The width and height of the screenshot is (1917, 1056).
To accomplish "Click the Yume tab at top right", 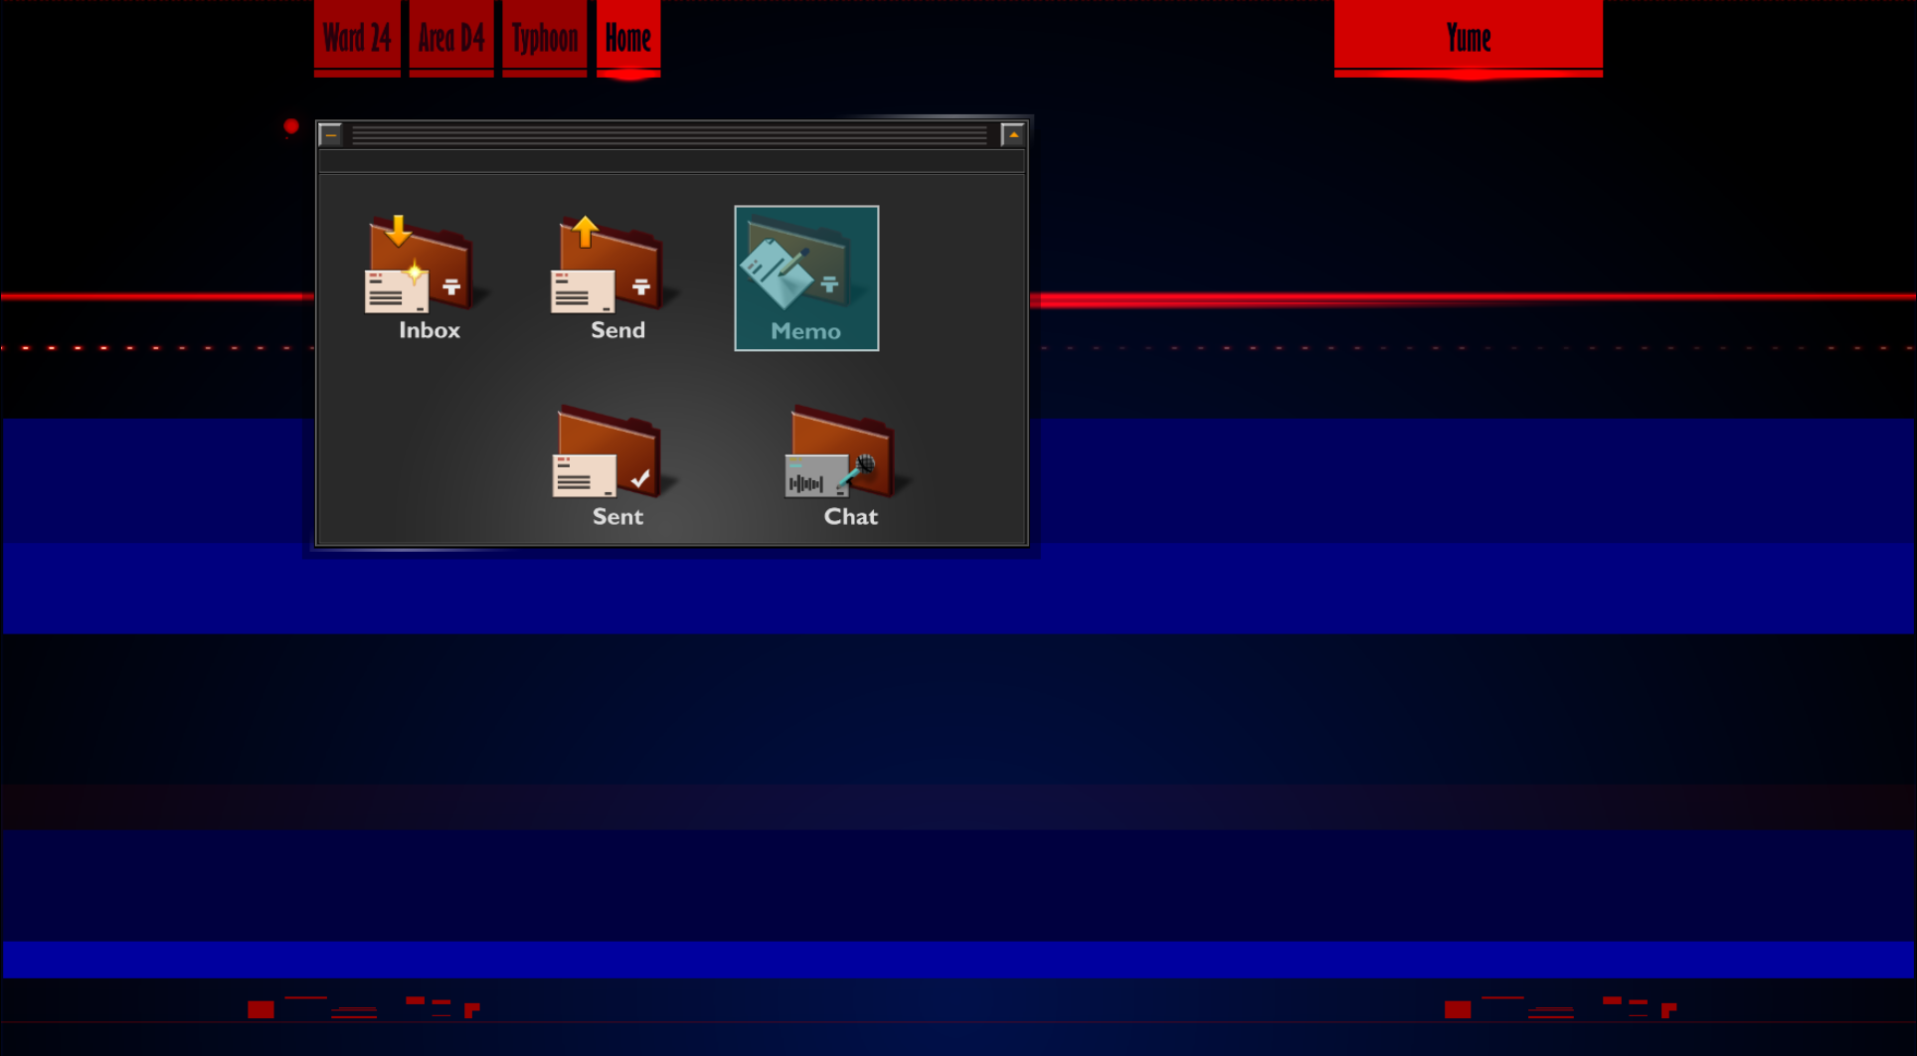I will pyautogui.click(x=1468, y=38).
